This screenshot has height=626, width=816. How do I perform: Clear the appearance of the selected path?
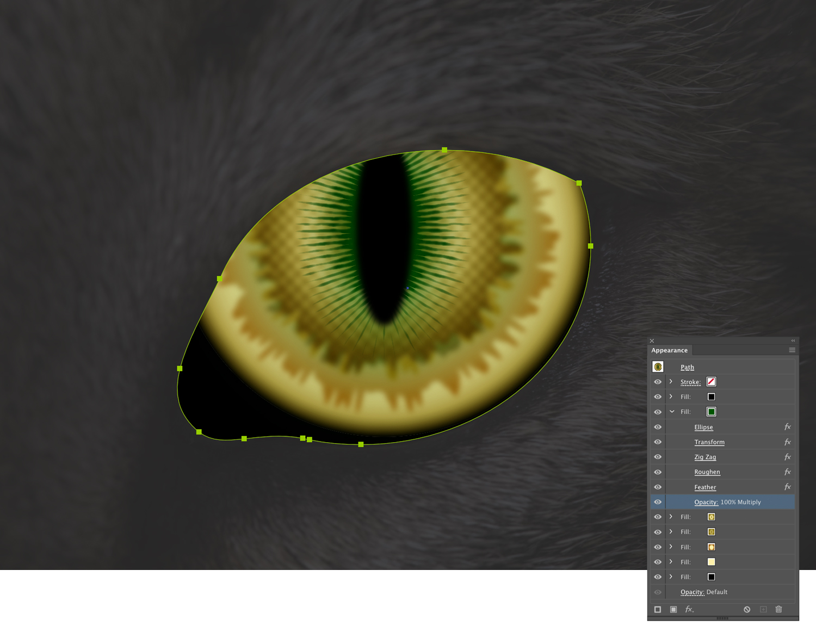click(747, 609)
